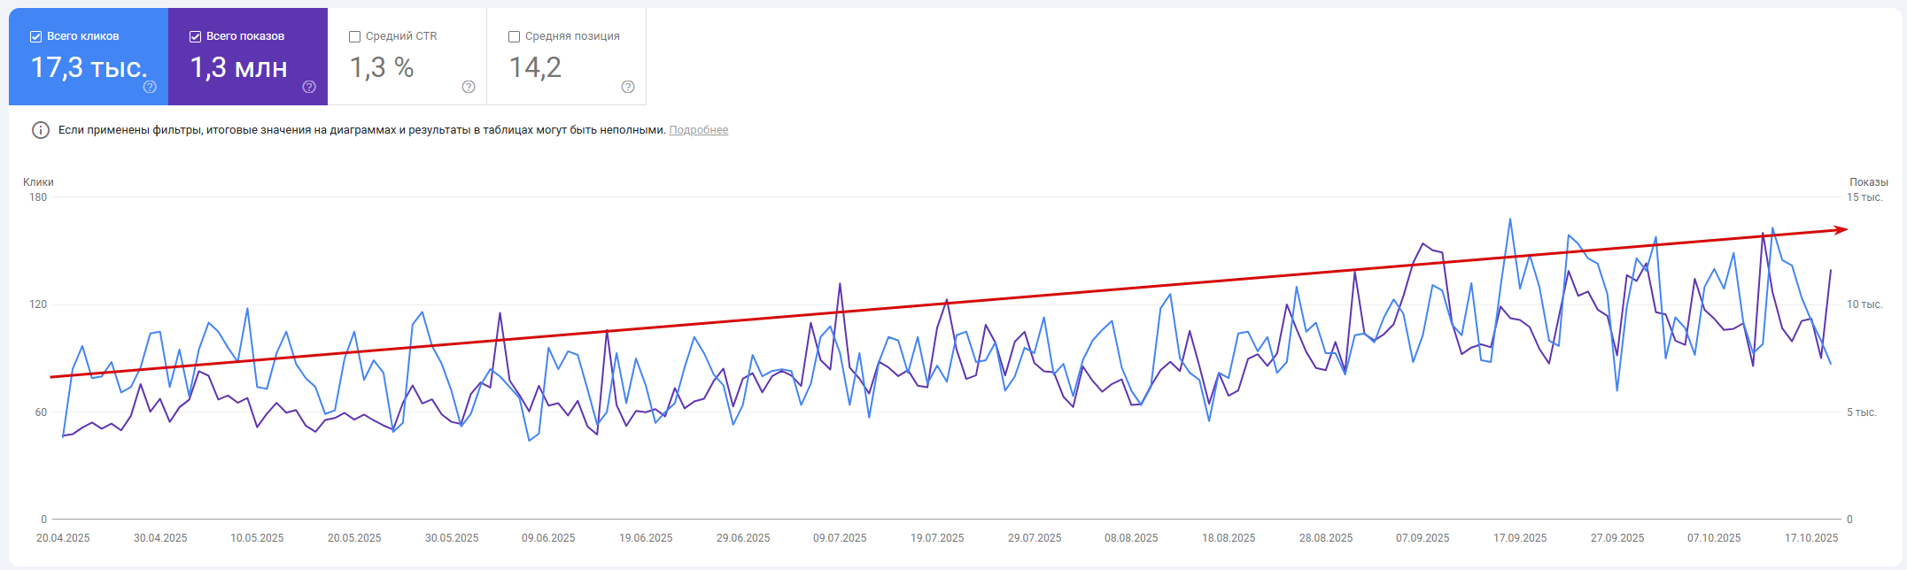1907x570 pixels.
Task: Enable the Средняя позиция checkbox
Action: (x=514, y=36)
